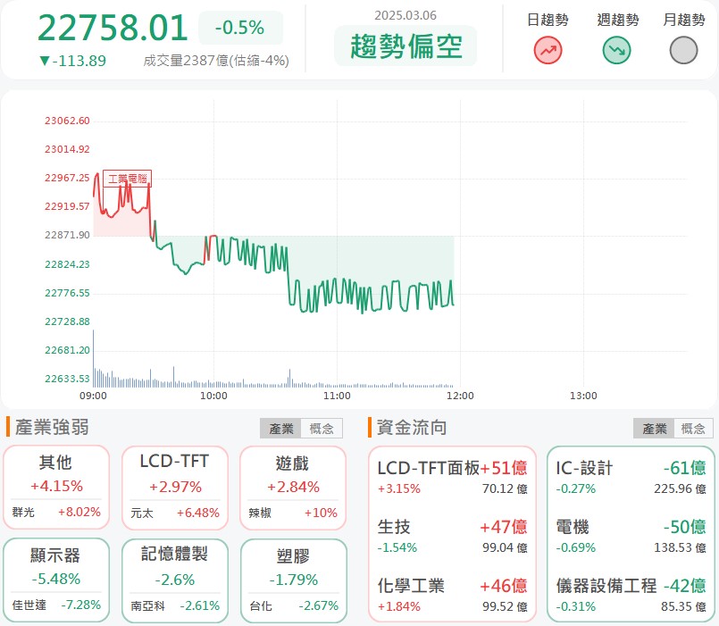719x626 pixels.
Task: Click 化學工業 +46億 fund flow row
Action: coord(452,595)
